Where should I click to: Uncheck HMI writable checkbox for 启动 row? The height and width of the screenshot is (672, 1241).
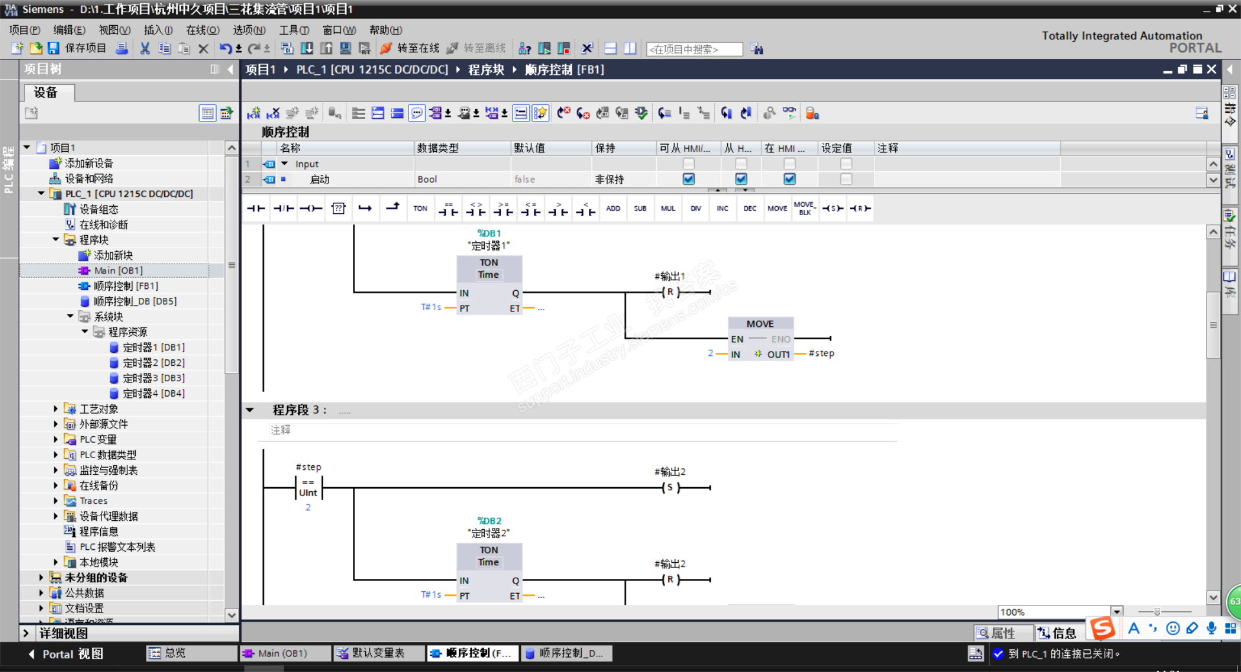(741, 179)
